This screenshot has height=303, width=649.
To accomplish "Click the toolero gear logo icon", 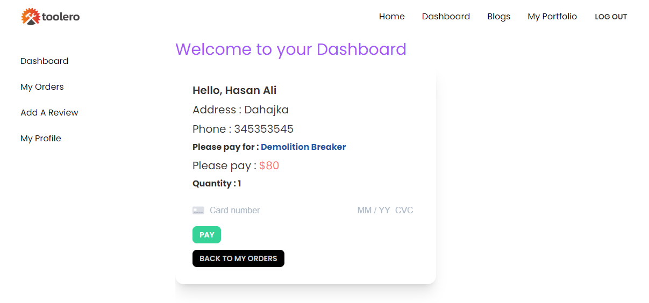I will tap(31, 17).
